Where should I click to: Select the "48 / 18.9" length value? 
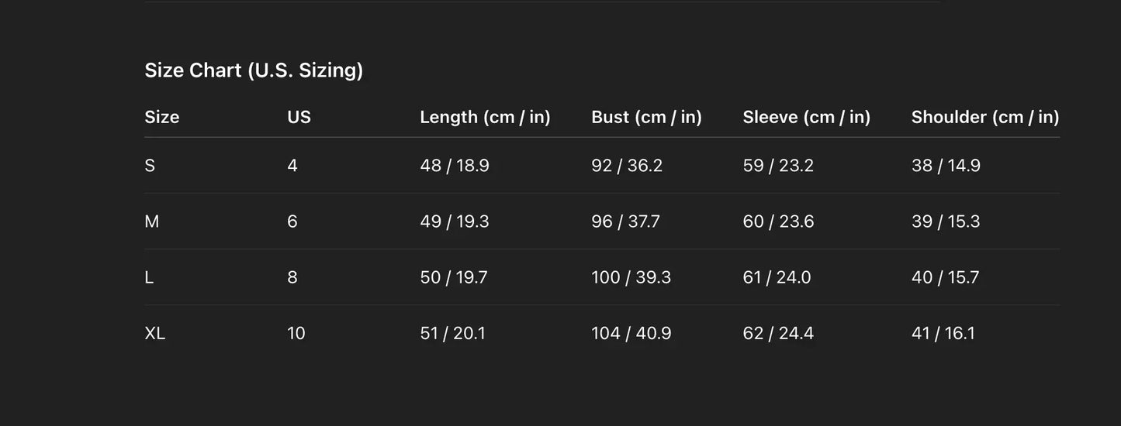[x=455, y=166]
